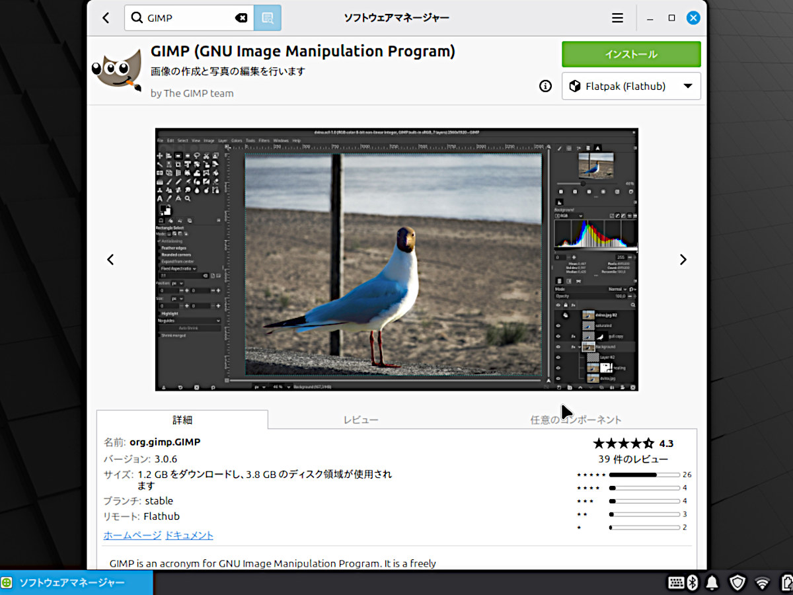793x595 pixels.
Task: Open the notification bell in the tray
Action: [712, 582]
